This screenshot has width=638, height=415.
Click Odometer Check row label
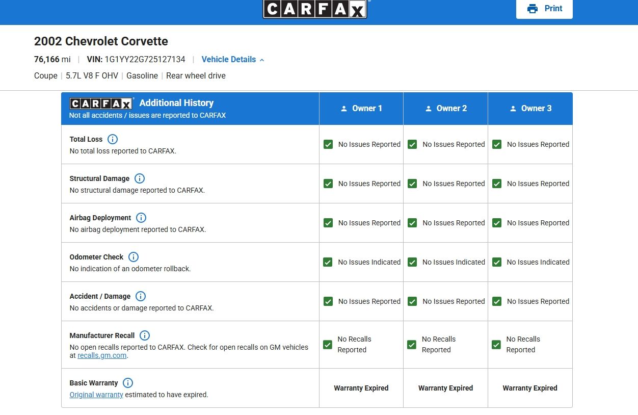[96, 257]
